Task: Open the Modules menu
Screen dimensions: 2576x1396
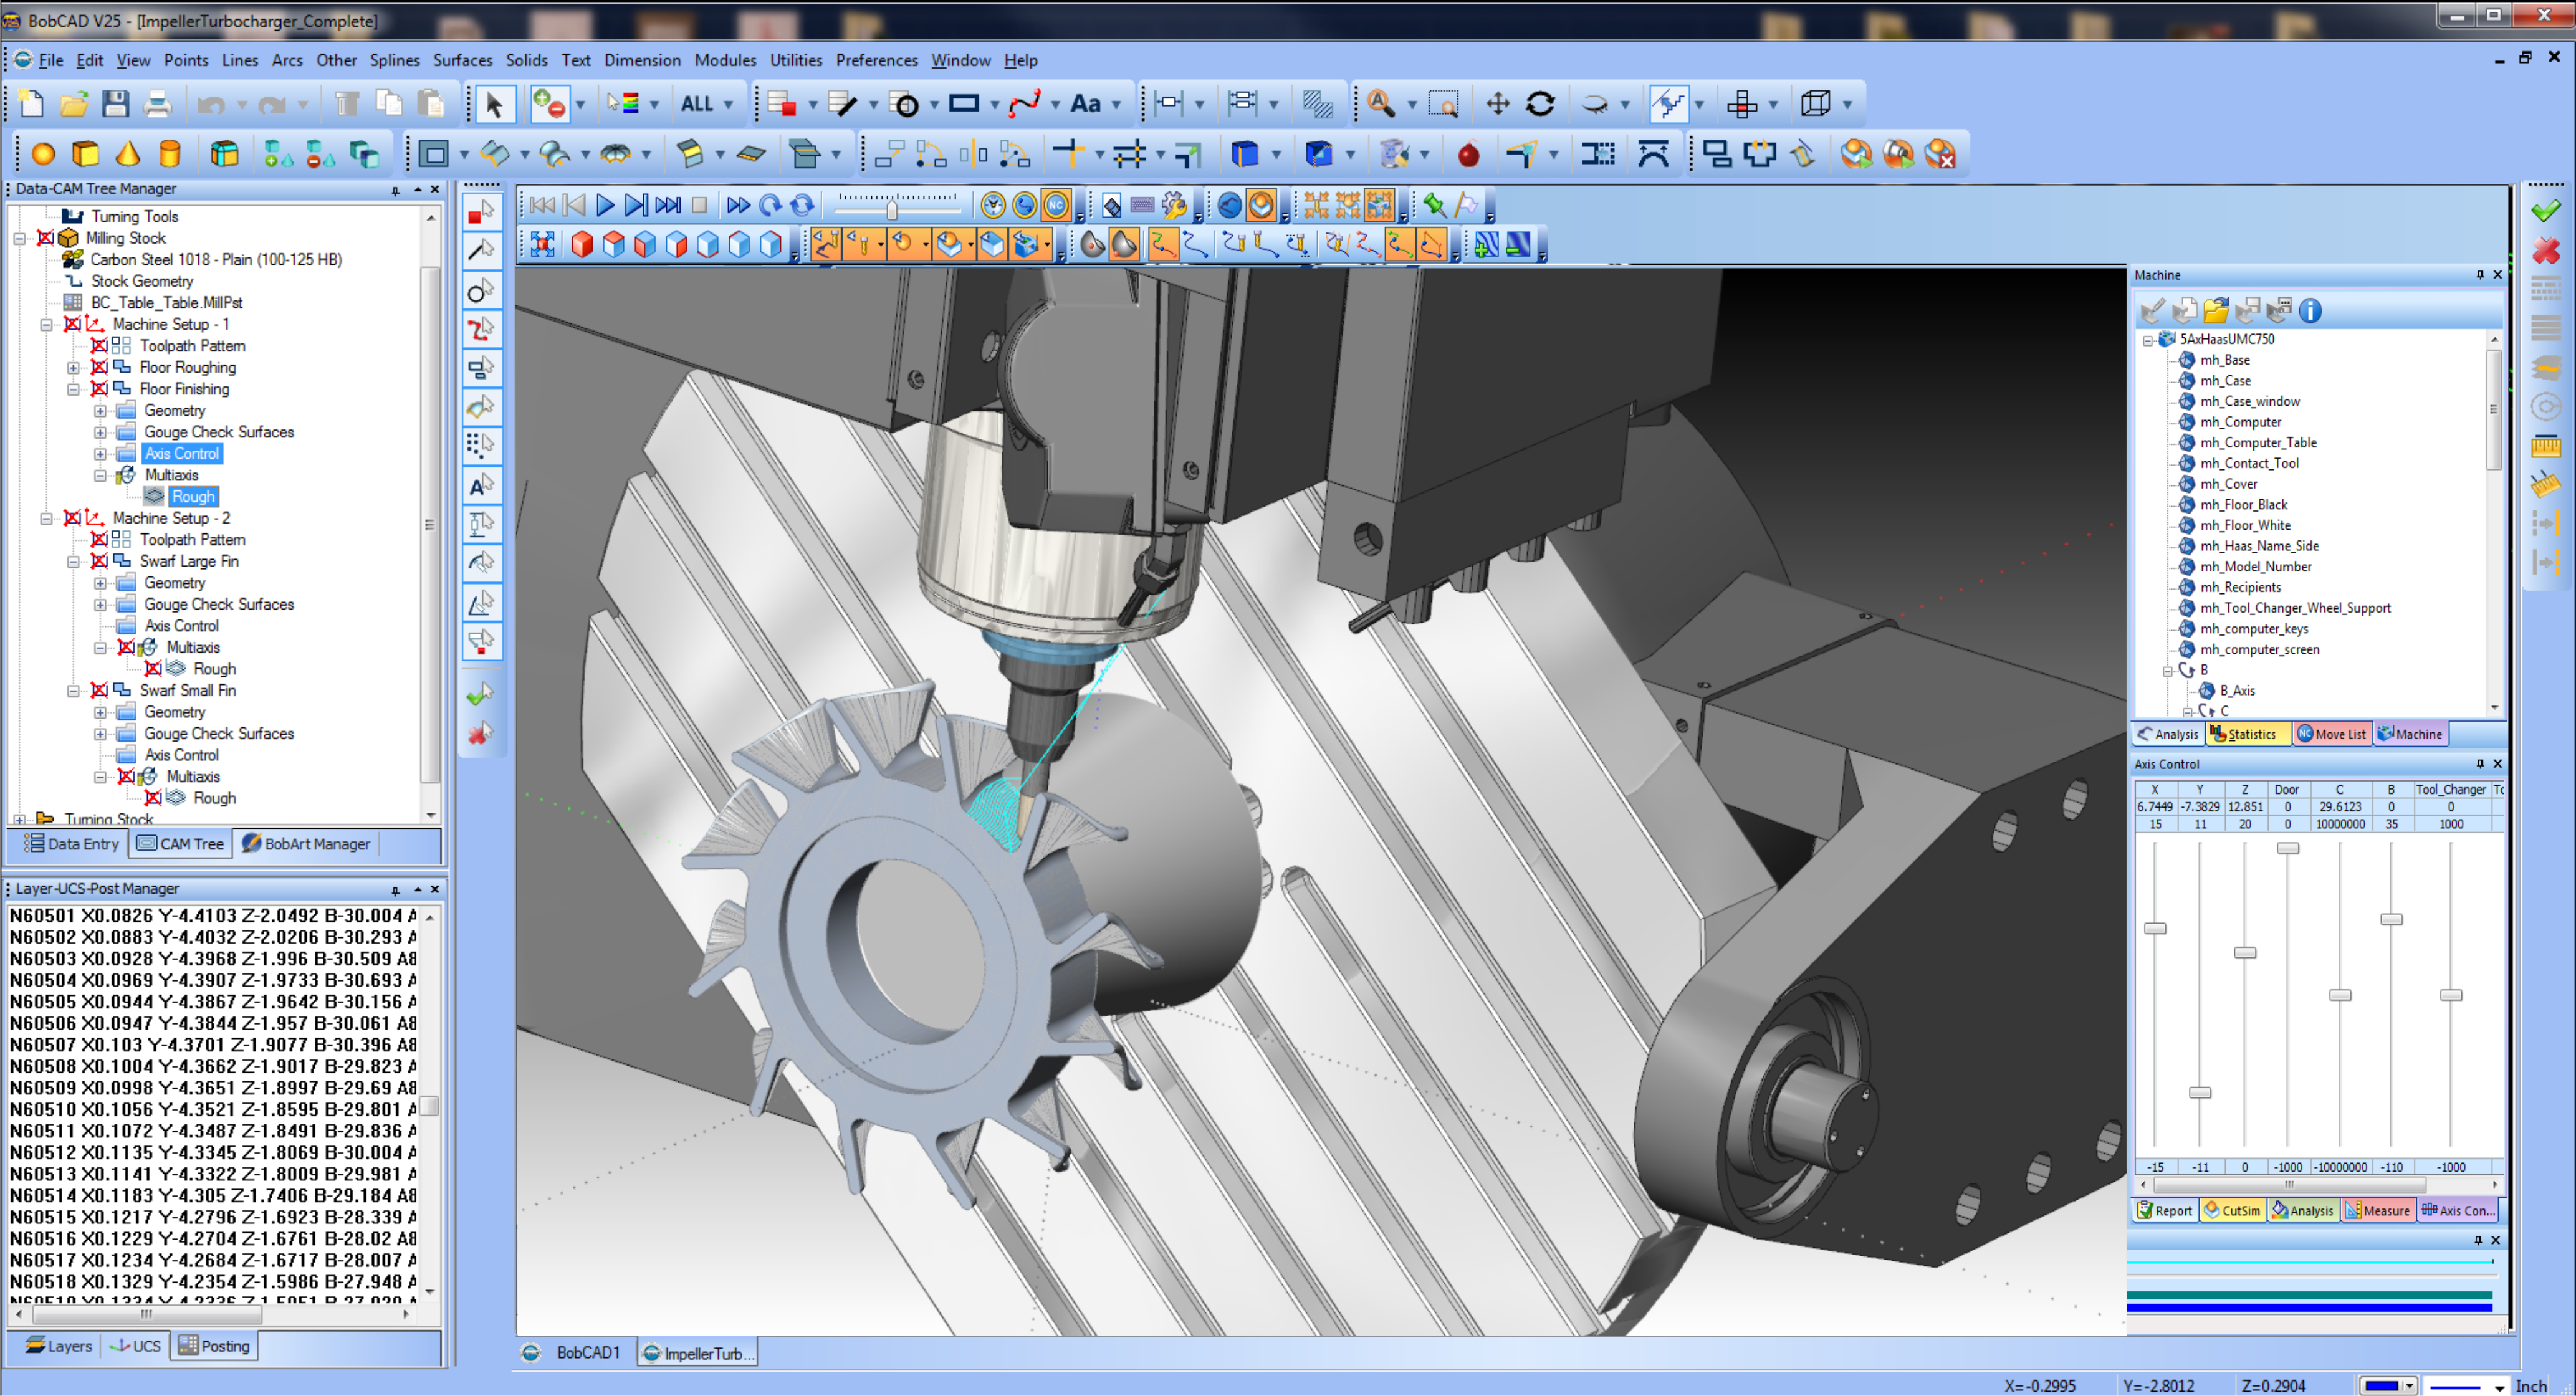Action: [725, 60]
